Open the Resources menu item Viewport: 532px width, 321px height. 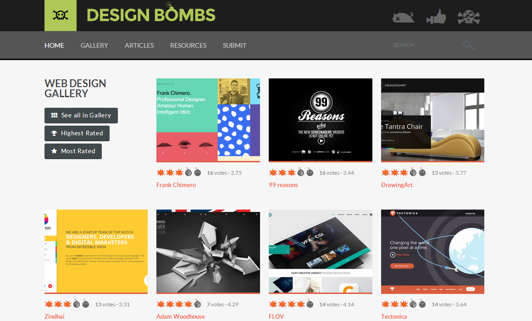pyautogui.click(x=188, y=45)
